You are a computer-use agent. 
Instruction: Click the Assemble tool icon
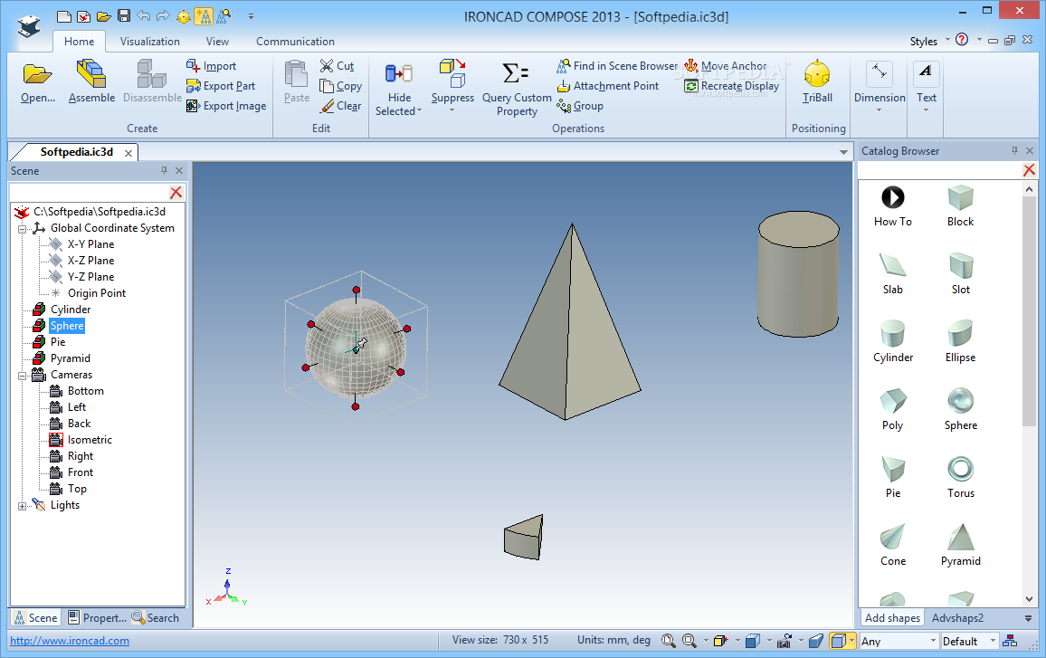coord(91,73)
